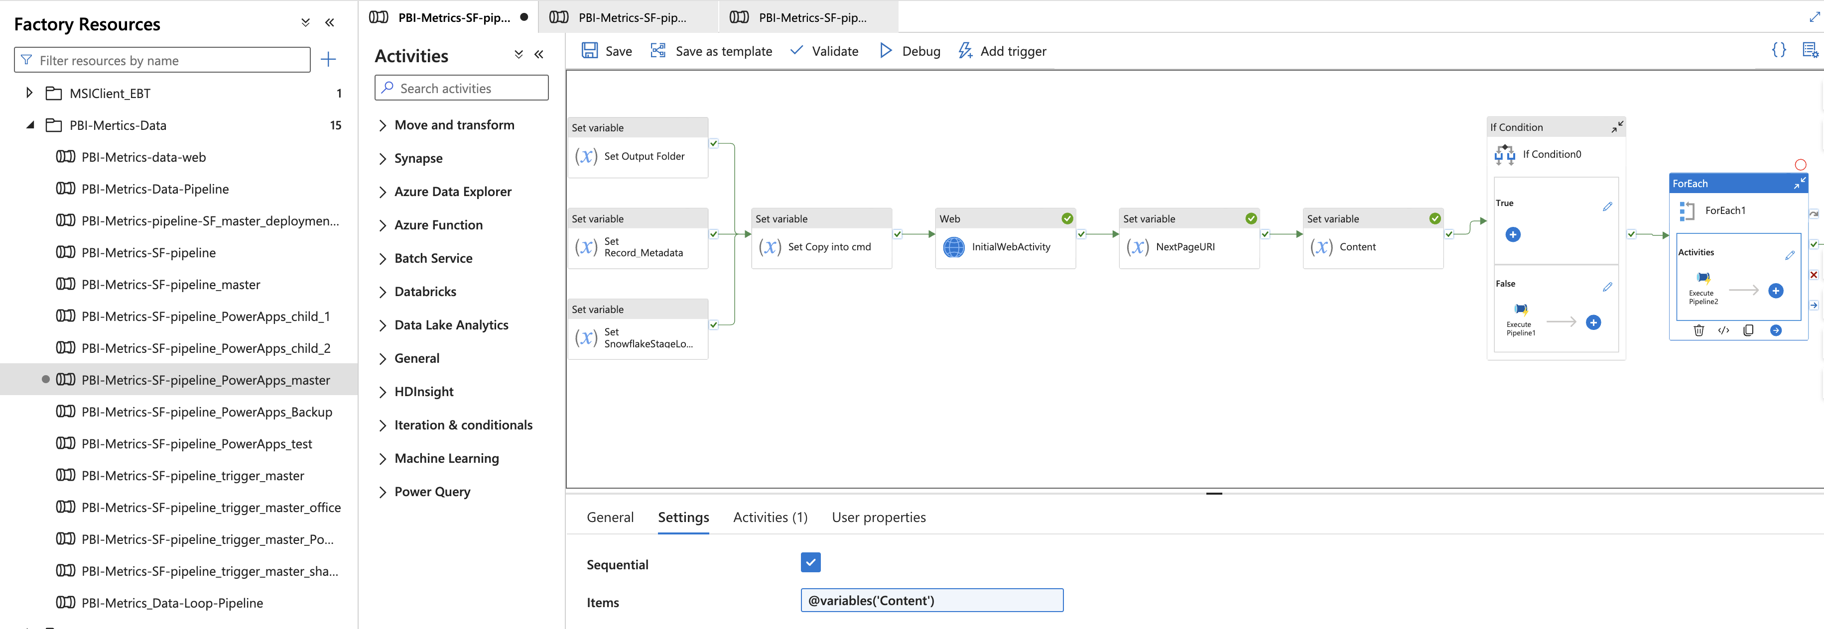The height and width of the screenshot is (629, 1824).
Task: Click ForEach1 failure output connector
Action: coord(1814,275)
